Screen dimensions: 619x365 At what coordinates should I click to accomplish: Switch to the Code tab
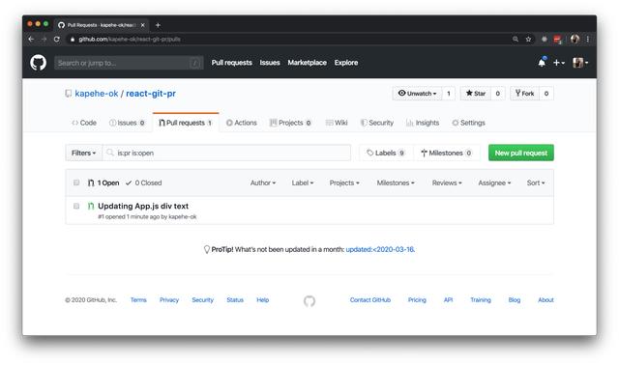(84, 123)
